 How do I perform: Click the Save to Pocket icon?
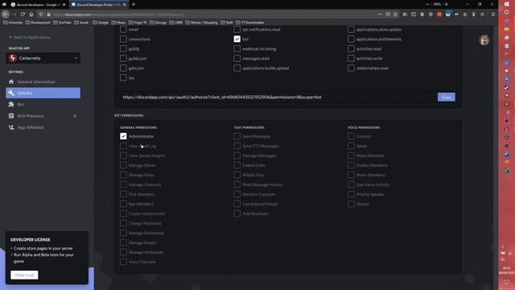(388, 14)
